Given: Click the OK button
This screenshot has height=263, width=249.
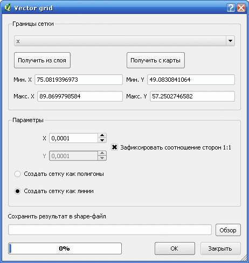Looking at the screenshot, I should [175, 248].
